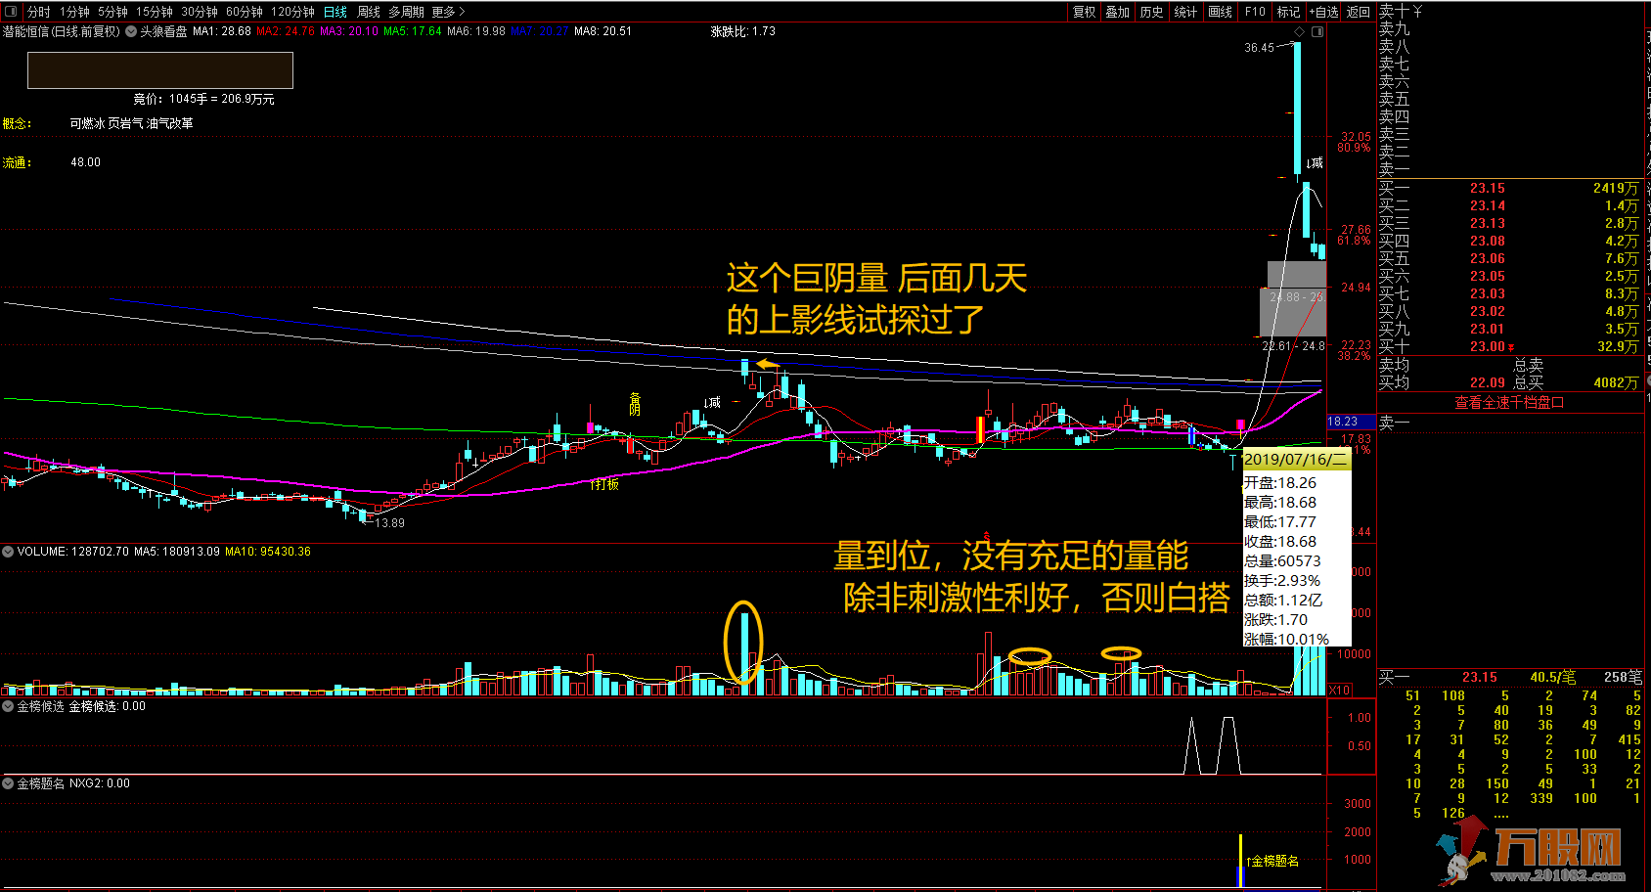Toggle the right panel icon beside the diamond

coord(1316,32)
